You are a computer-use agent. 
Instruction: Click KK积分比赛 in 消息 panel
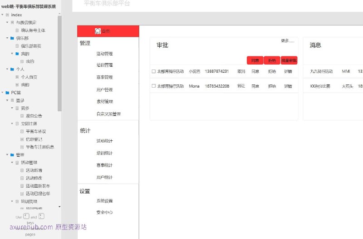[320, 86]
